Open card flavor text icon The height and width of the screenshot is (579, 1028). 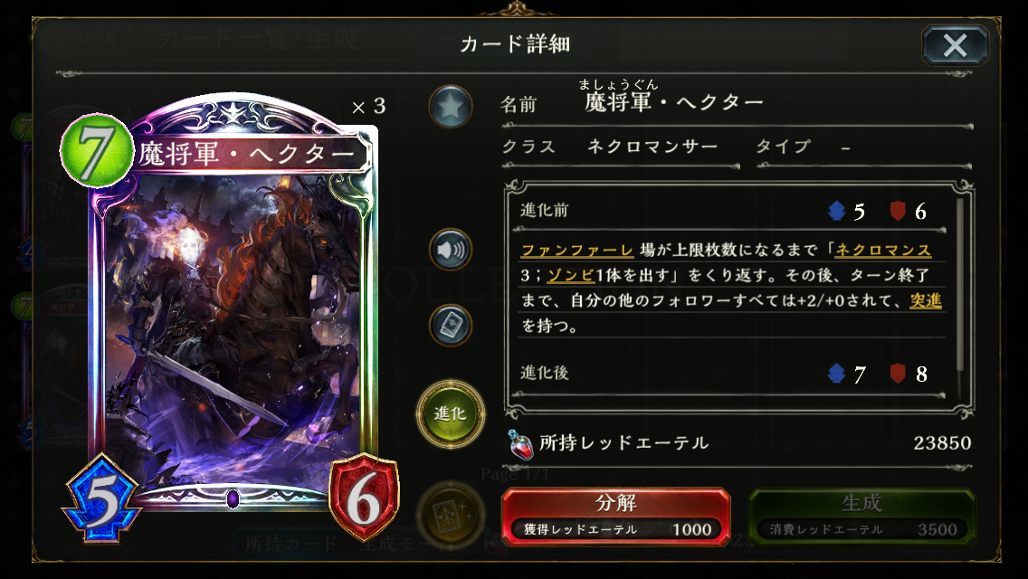451,326
